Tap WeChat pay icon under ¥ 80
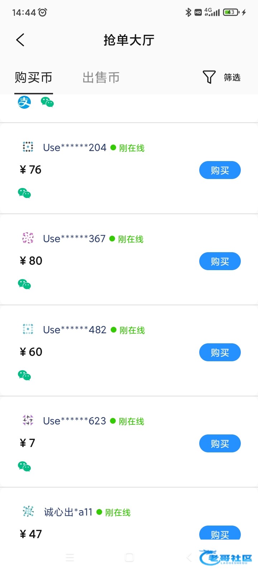The width and height of the screenshot is (258, 574). coord(24,284)
